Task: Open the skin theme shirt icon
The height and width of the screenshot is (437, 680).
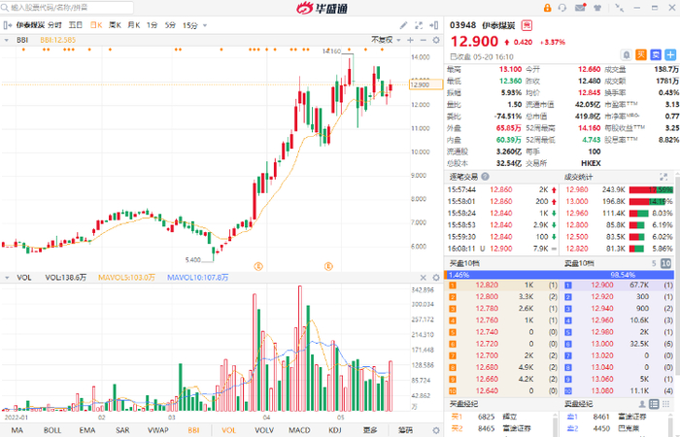Action: coord(597,8)
